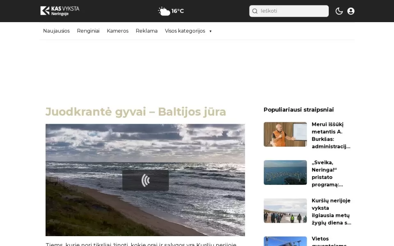This screenshot has width=394, height=246.
Task: Open the Vietos gyventojams article link
Action: (329, 241)
